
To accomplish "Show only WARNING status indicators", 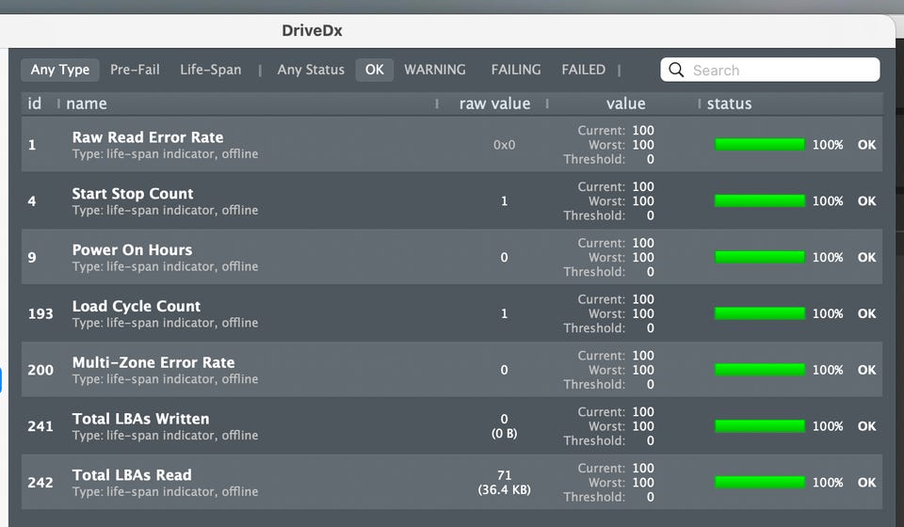I will tap(435, 70).
